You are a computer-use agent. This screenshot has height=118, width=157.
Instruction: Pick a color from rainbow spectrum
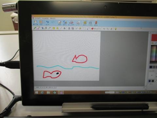coord(154,53)
